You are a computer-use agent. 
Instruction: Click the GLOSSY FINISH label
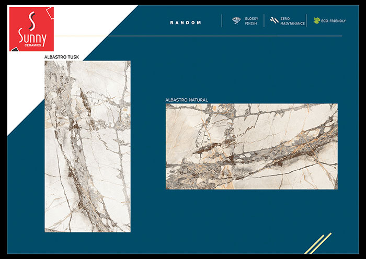[251, 21]
